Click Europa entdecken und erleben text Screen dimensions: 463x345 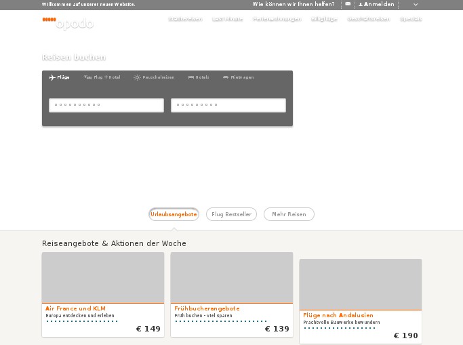pos(80,315)
